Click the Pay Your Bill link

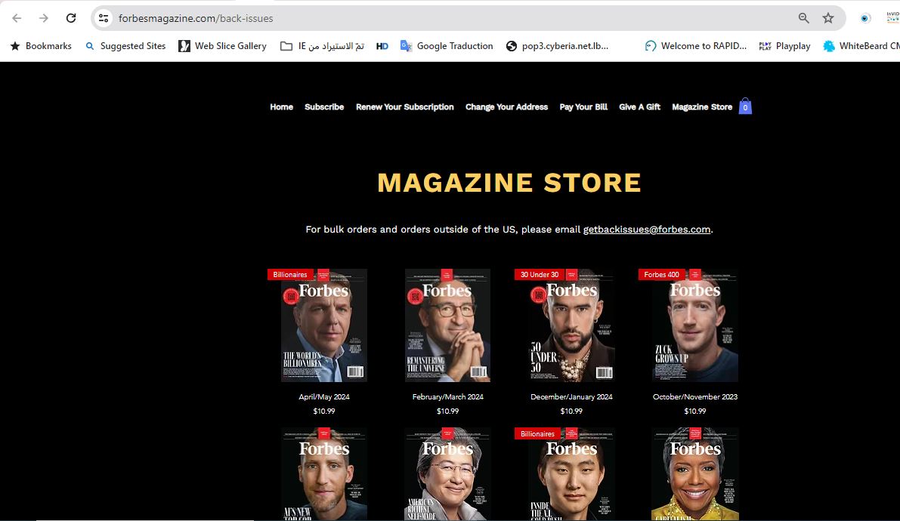pos(583,107)
